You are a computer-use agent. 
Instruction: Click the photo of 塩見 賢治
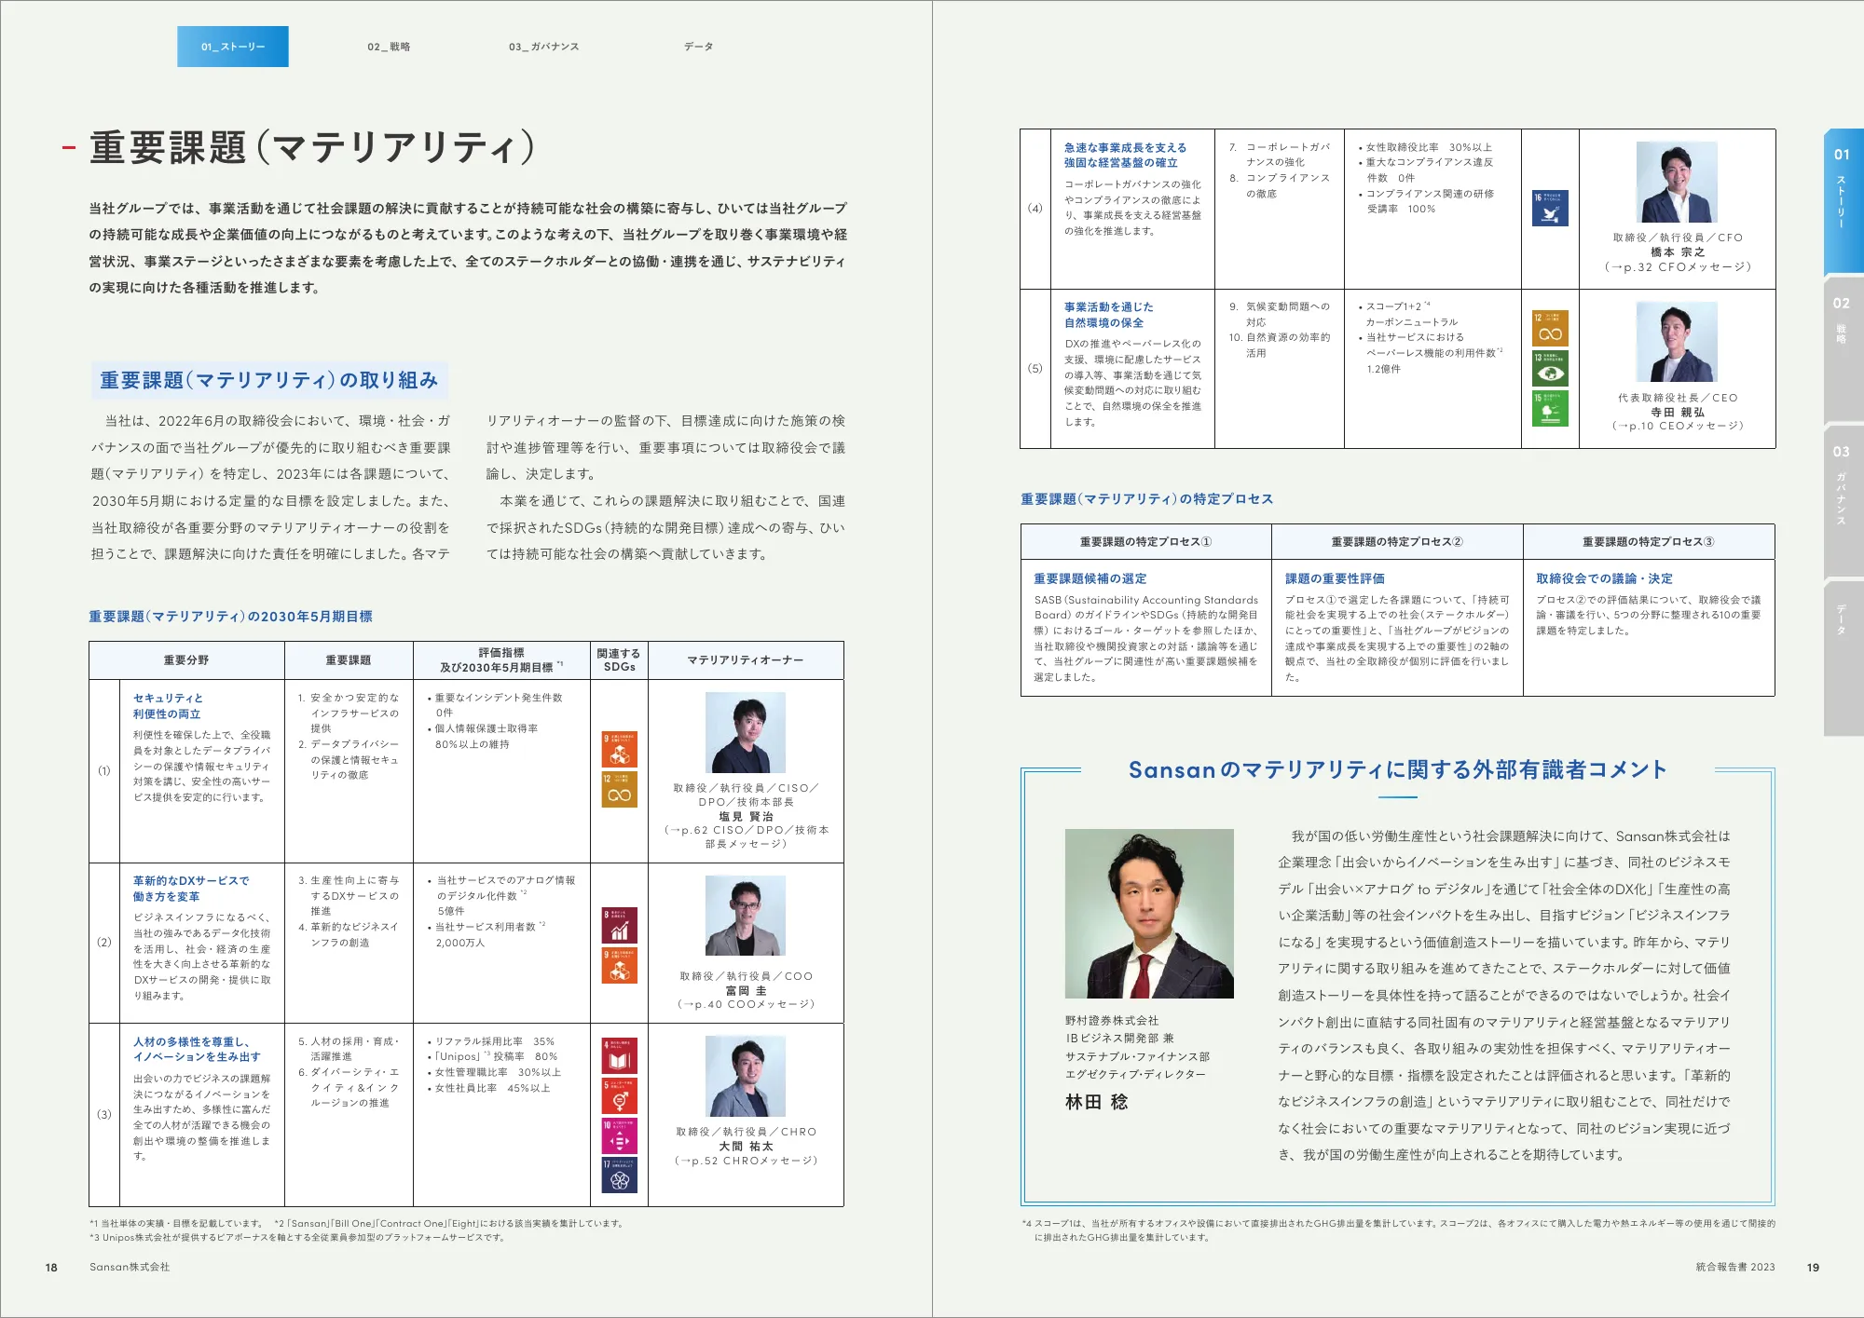pos(746,732)
